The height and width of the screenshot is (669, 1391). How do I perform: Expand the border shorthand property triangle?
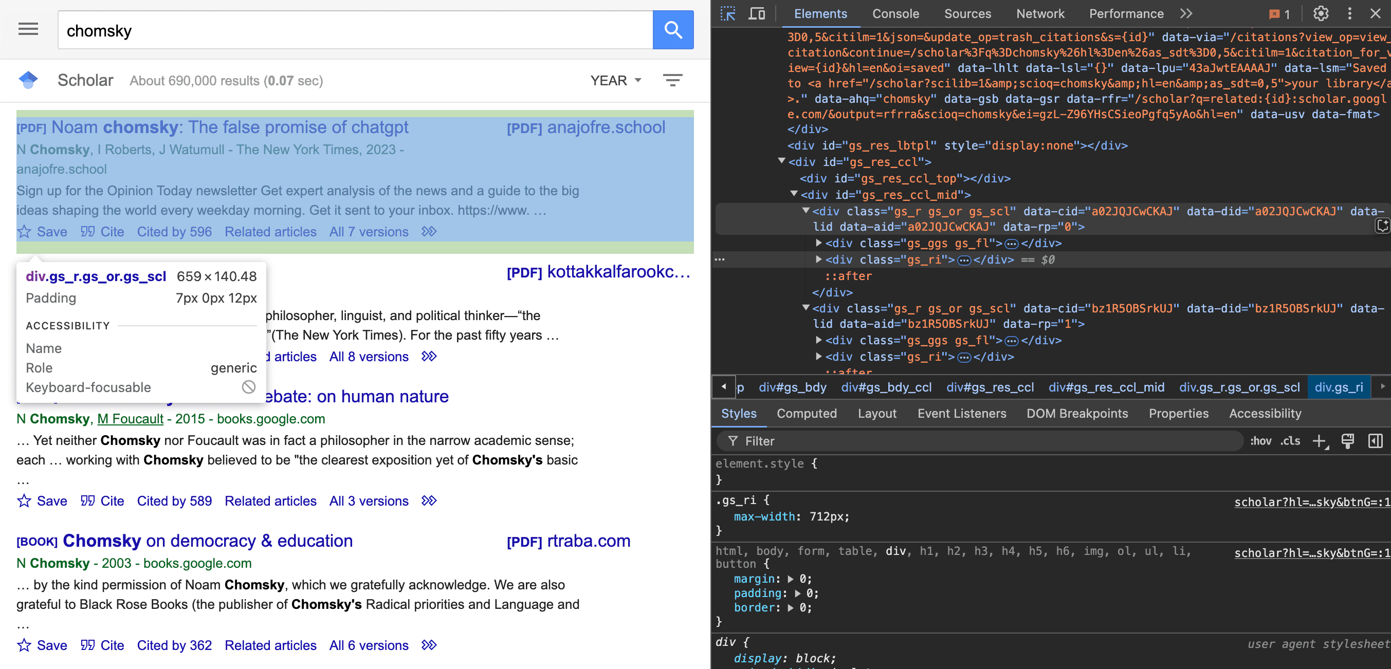click(x=791, y=608)
